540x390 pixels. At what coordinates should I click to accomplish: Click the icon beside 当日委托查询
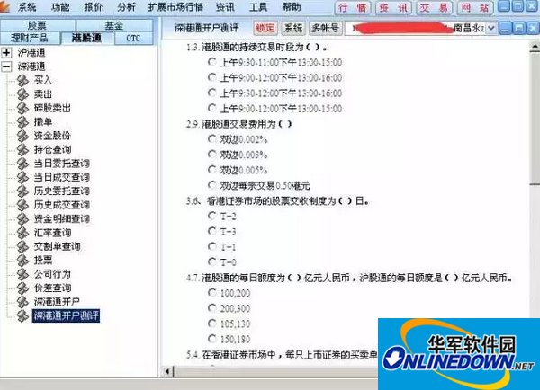[22, 164]
